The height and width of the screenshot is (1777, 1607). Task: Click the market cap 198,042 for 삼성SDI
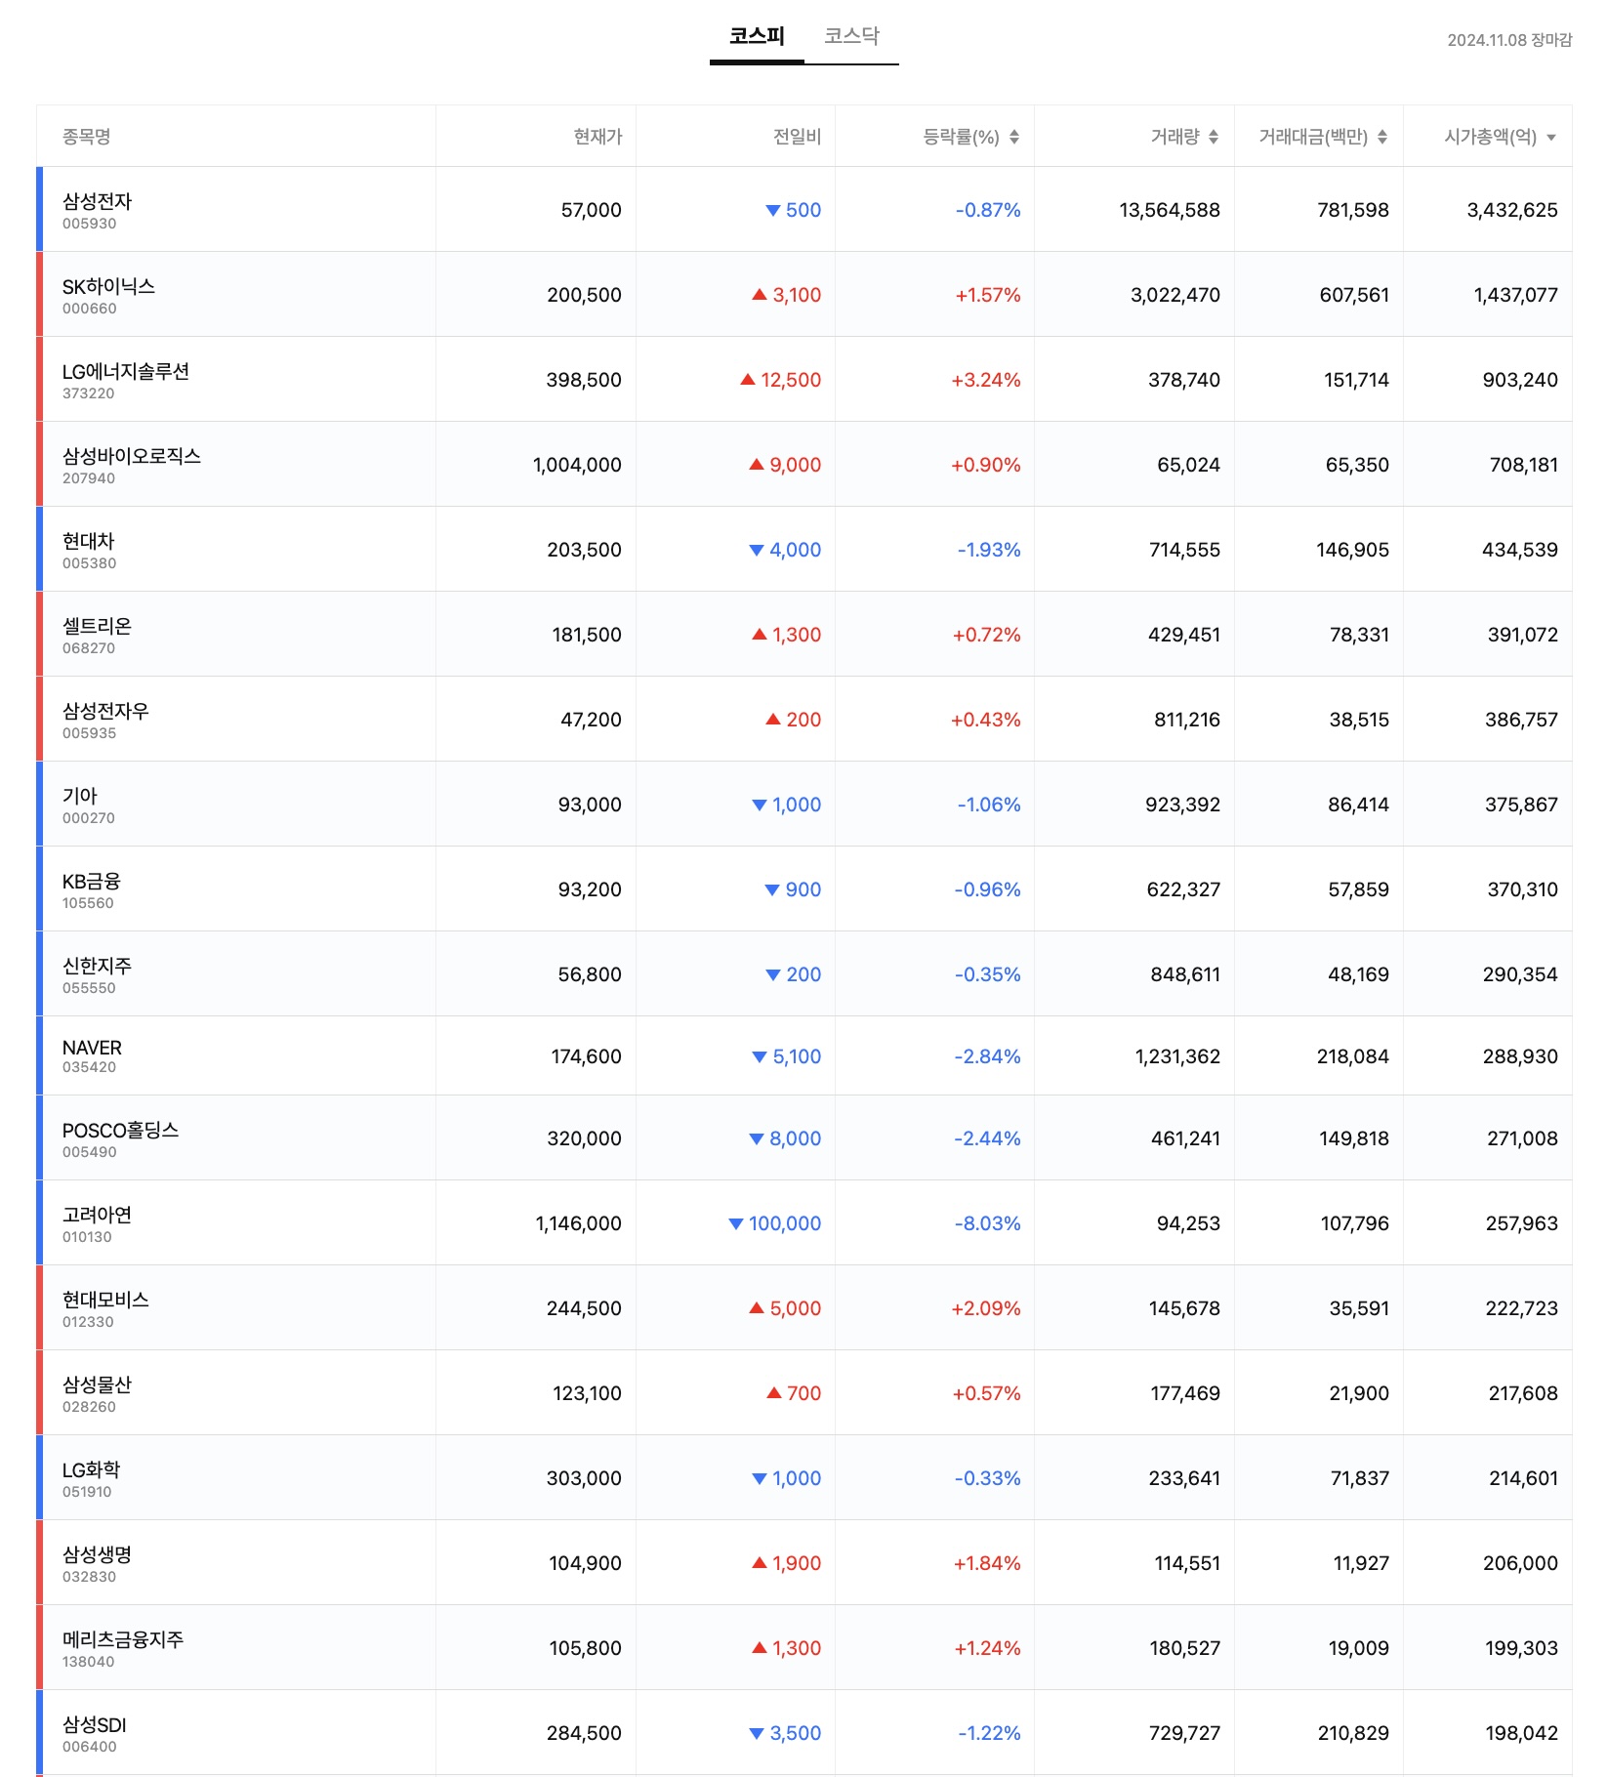click(x=1522, y=1733)
